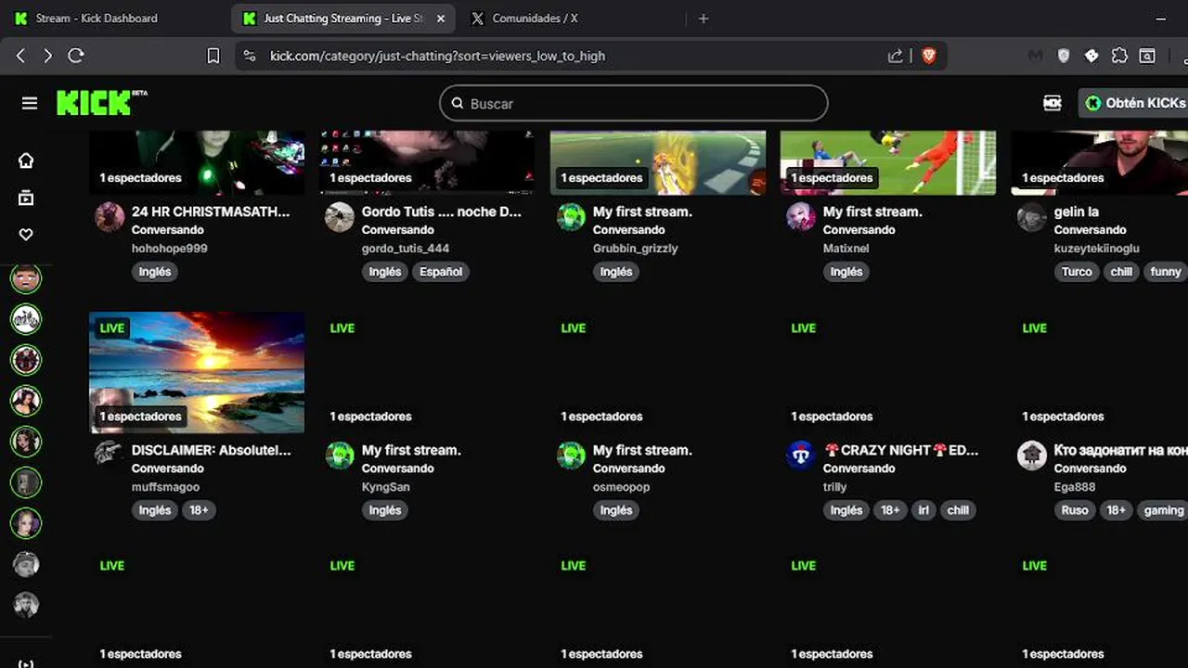
Task: Open a new browser tab with the plus
Action: 704,18
